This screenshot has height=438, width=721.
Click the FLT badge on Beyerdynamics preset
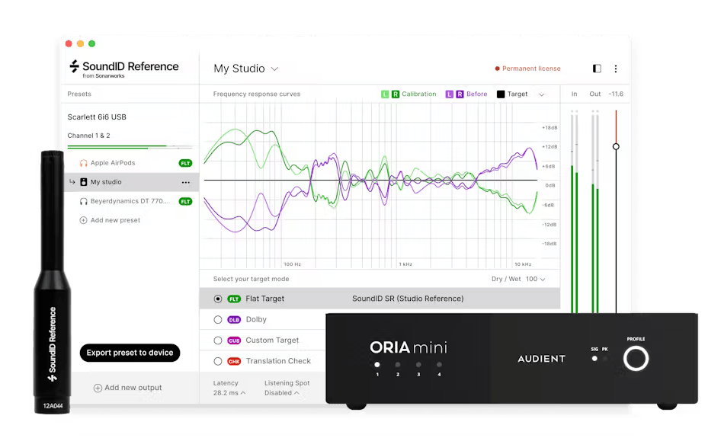[185, 202]
